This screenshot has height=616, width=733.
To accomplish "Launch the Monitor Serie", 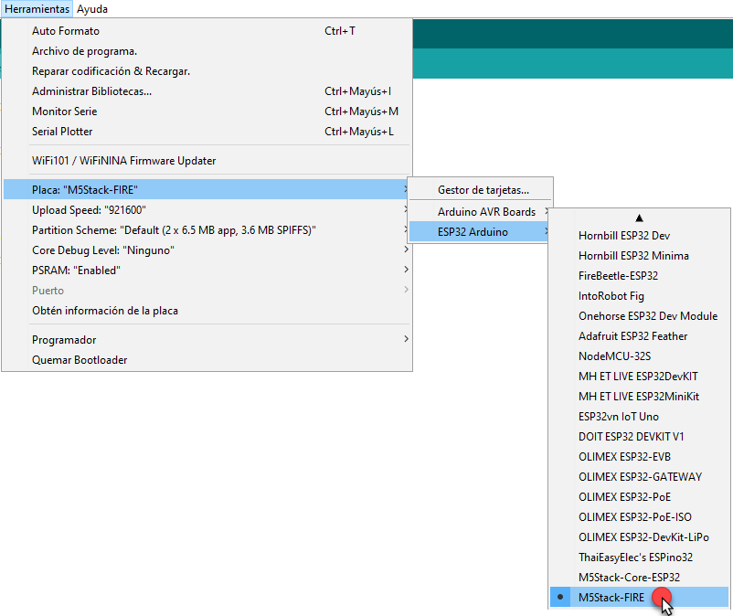I will coord(64,112).
